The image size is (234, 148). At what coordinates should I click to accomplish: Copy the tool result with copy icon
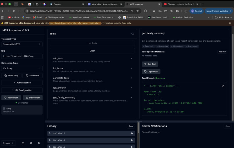click(223, 86)
